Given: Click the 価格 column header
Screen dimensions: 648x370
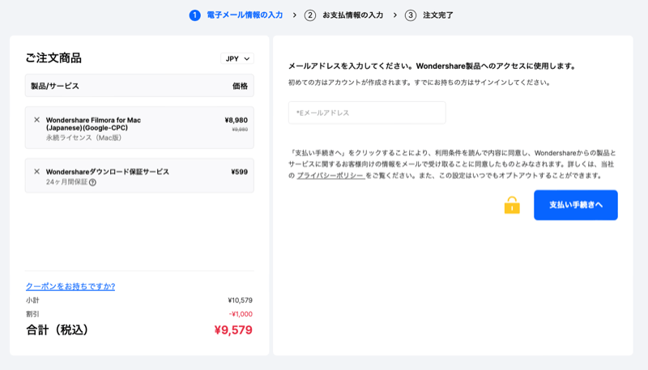Looking at the screenshot, I should [x=240, y=86].
